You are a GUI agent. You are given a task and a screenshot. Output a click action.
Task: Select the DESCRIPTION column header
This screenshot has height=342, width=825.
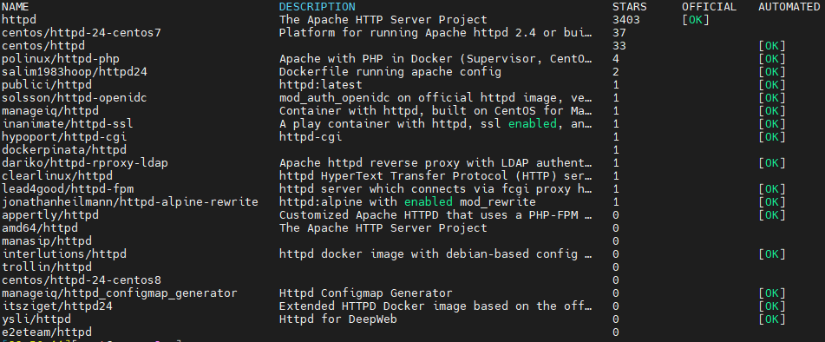318,7
